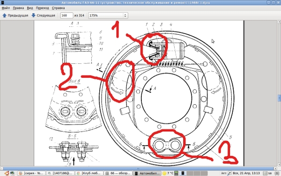The height and width of the screenshot is (176, 281).
Task: Open the Ubuntu main menu icon
Action: pos(7,173)
